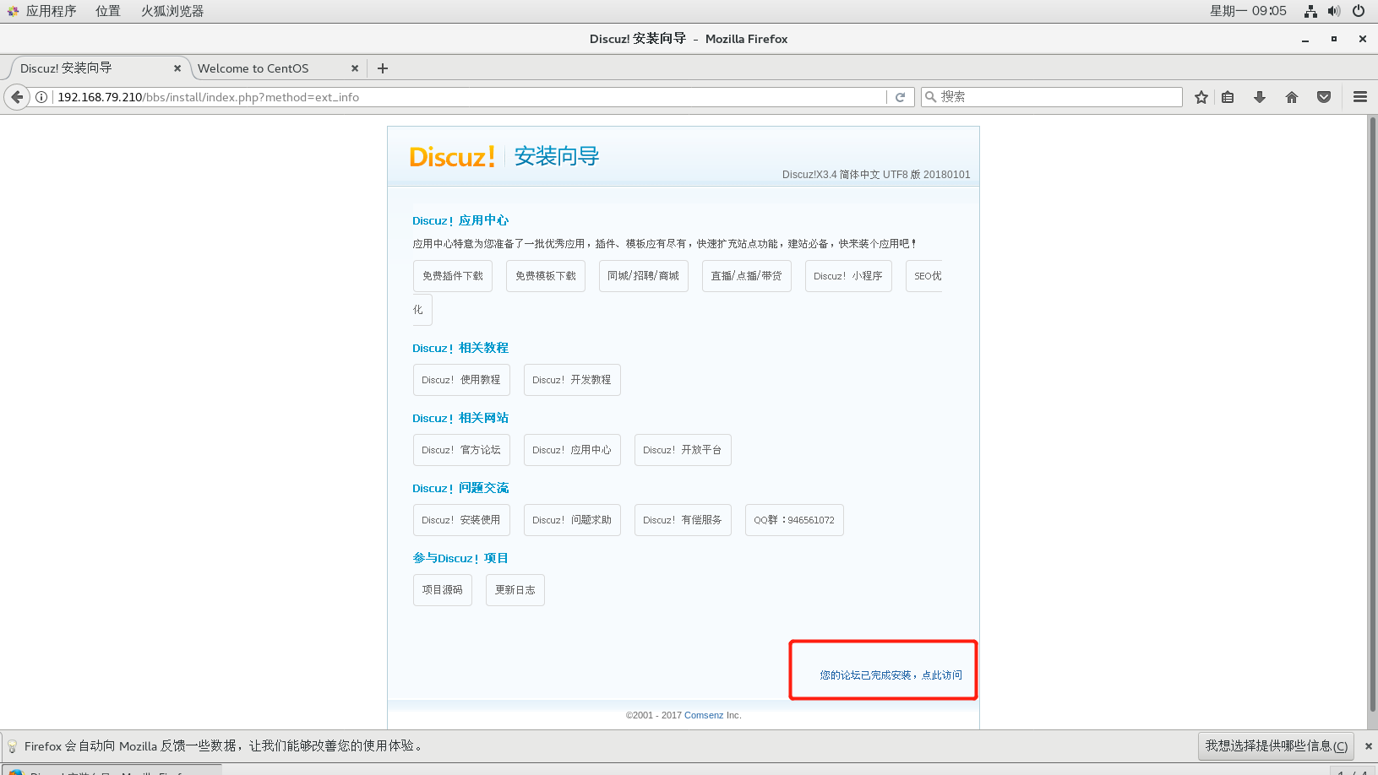Open a new tab with the plus icon
Image resolution: width=1378 pixels, height=775 pixels.
pyautogui.click(x=383, y=68)
